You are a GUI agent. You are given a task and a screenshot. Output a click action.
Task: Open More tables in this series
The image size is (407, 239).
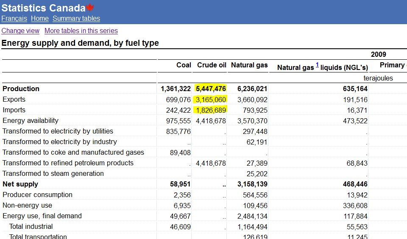[81, 31]
